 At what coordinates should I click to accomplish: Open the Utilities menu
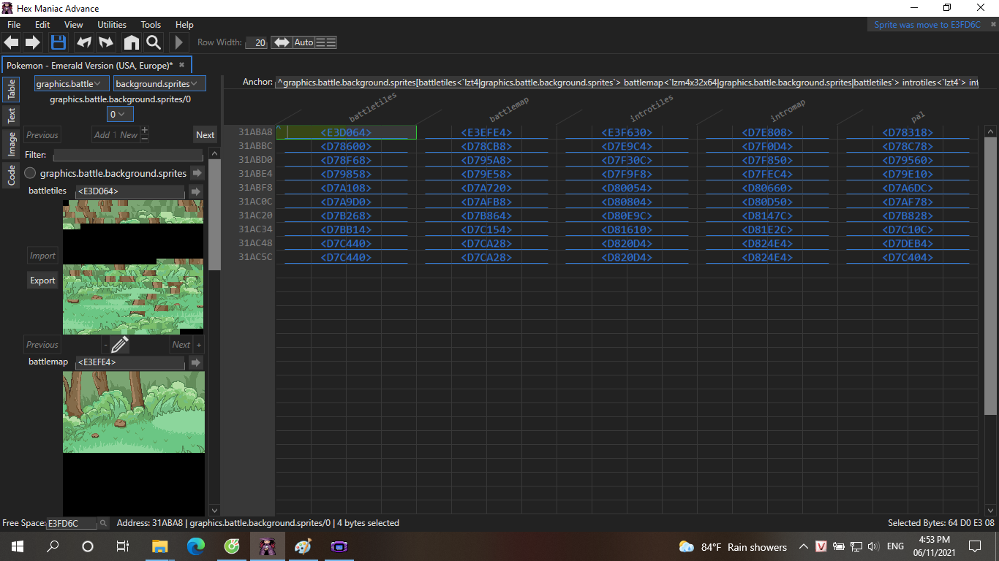pos(112,25)
